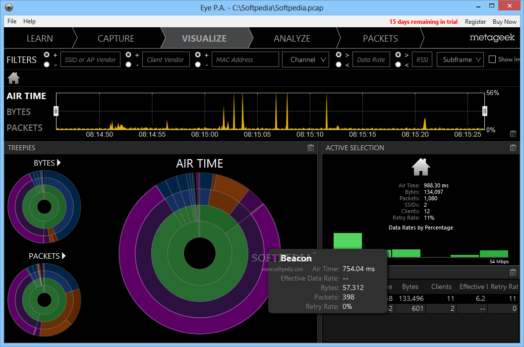Click the left timeline range handle
The height and width of the screenshot is (347, 524).
point(56,111)
